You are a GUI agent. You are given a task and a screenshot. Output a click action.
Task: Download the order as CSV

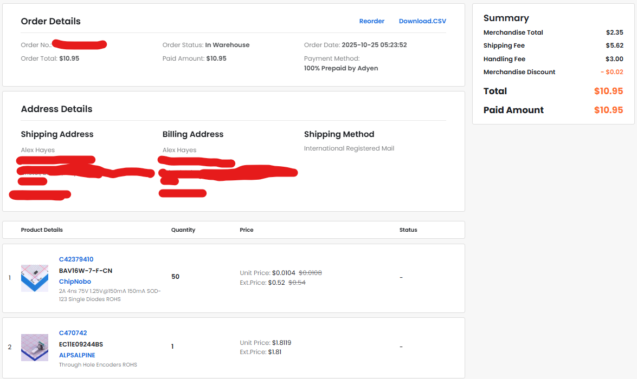pos(422,21)
